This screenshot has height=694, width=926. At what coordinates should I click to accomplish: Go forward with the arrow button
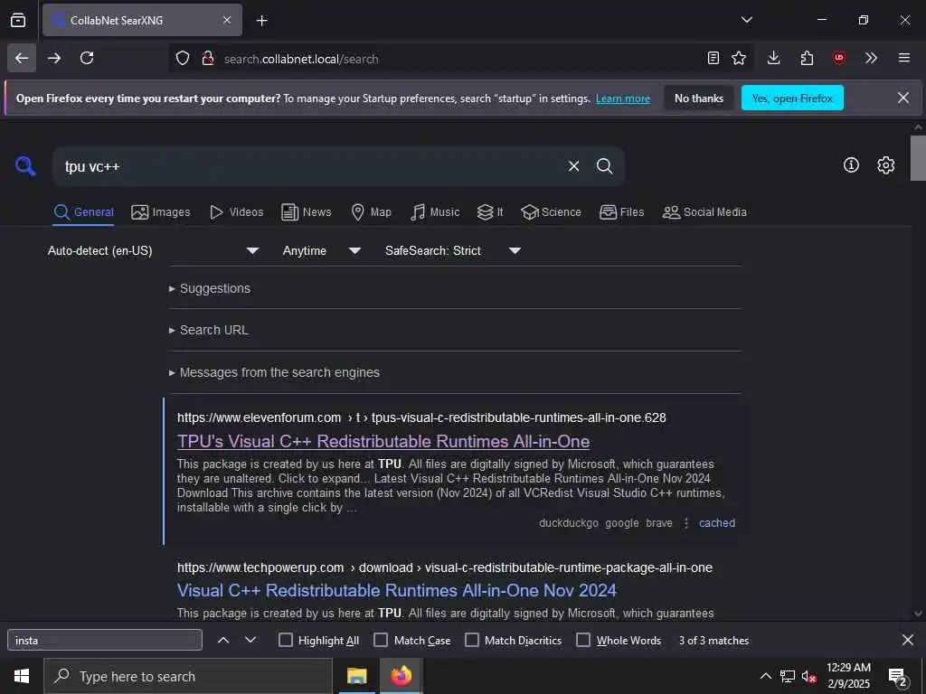pyautogui.click(x=54, y=58)
